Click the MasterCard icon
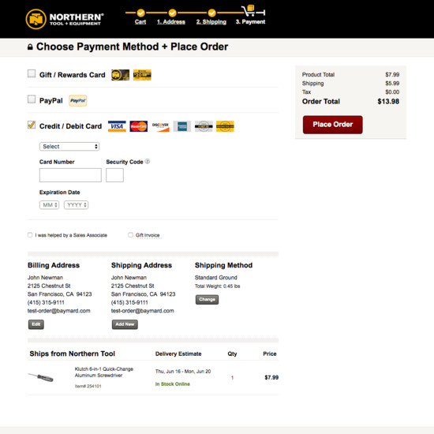The image size is (434, 434). pyautogui.click(x=138, y=126)
